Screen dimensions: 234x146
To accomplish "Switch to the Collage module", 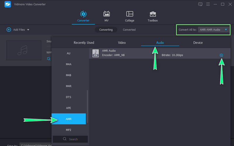I will pyautogui.click(x=130, y=16).
